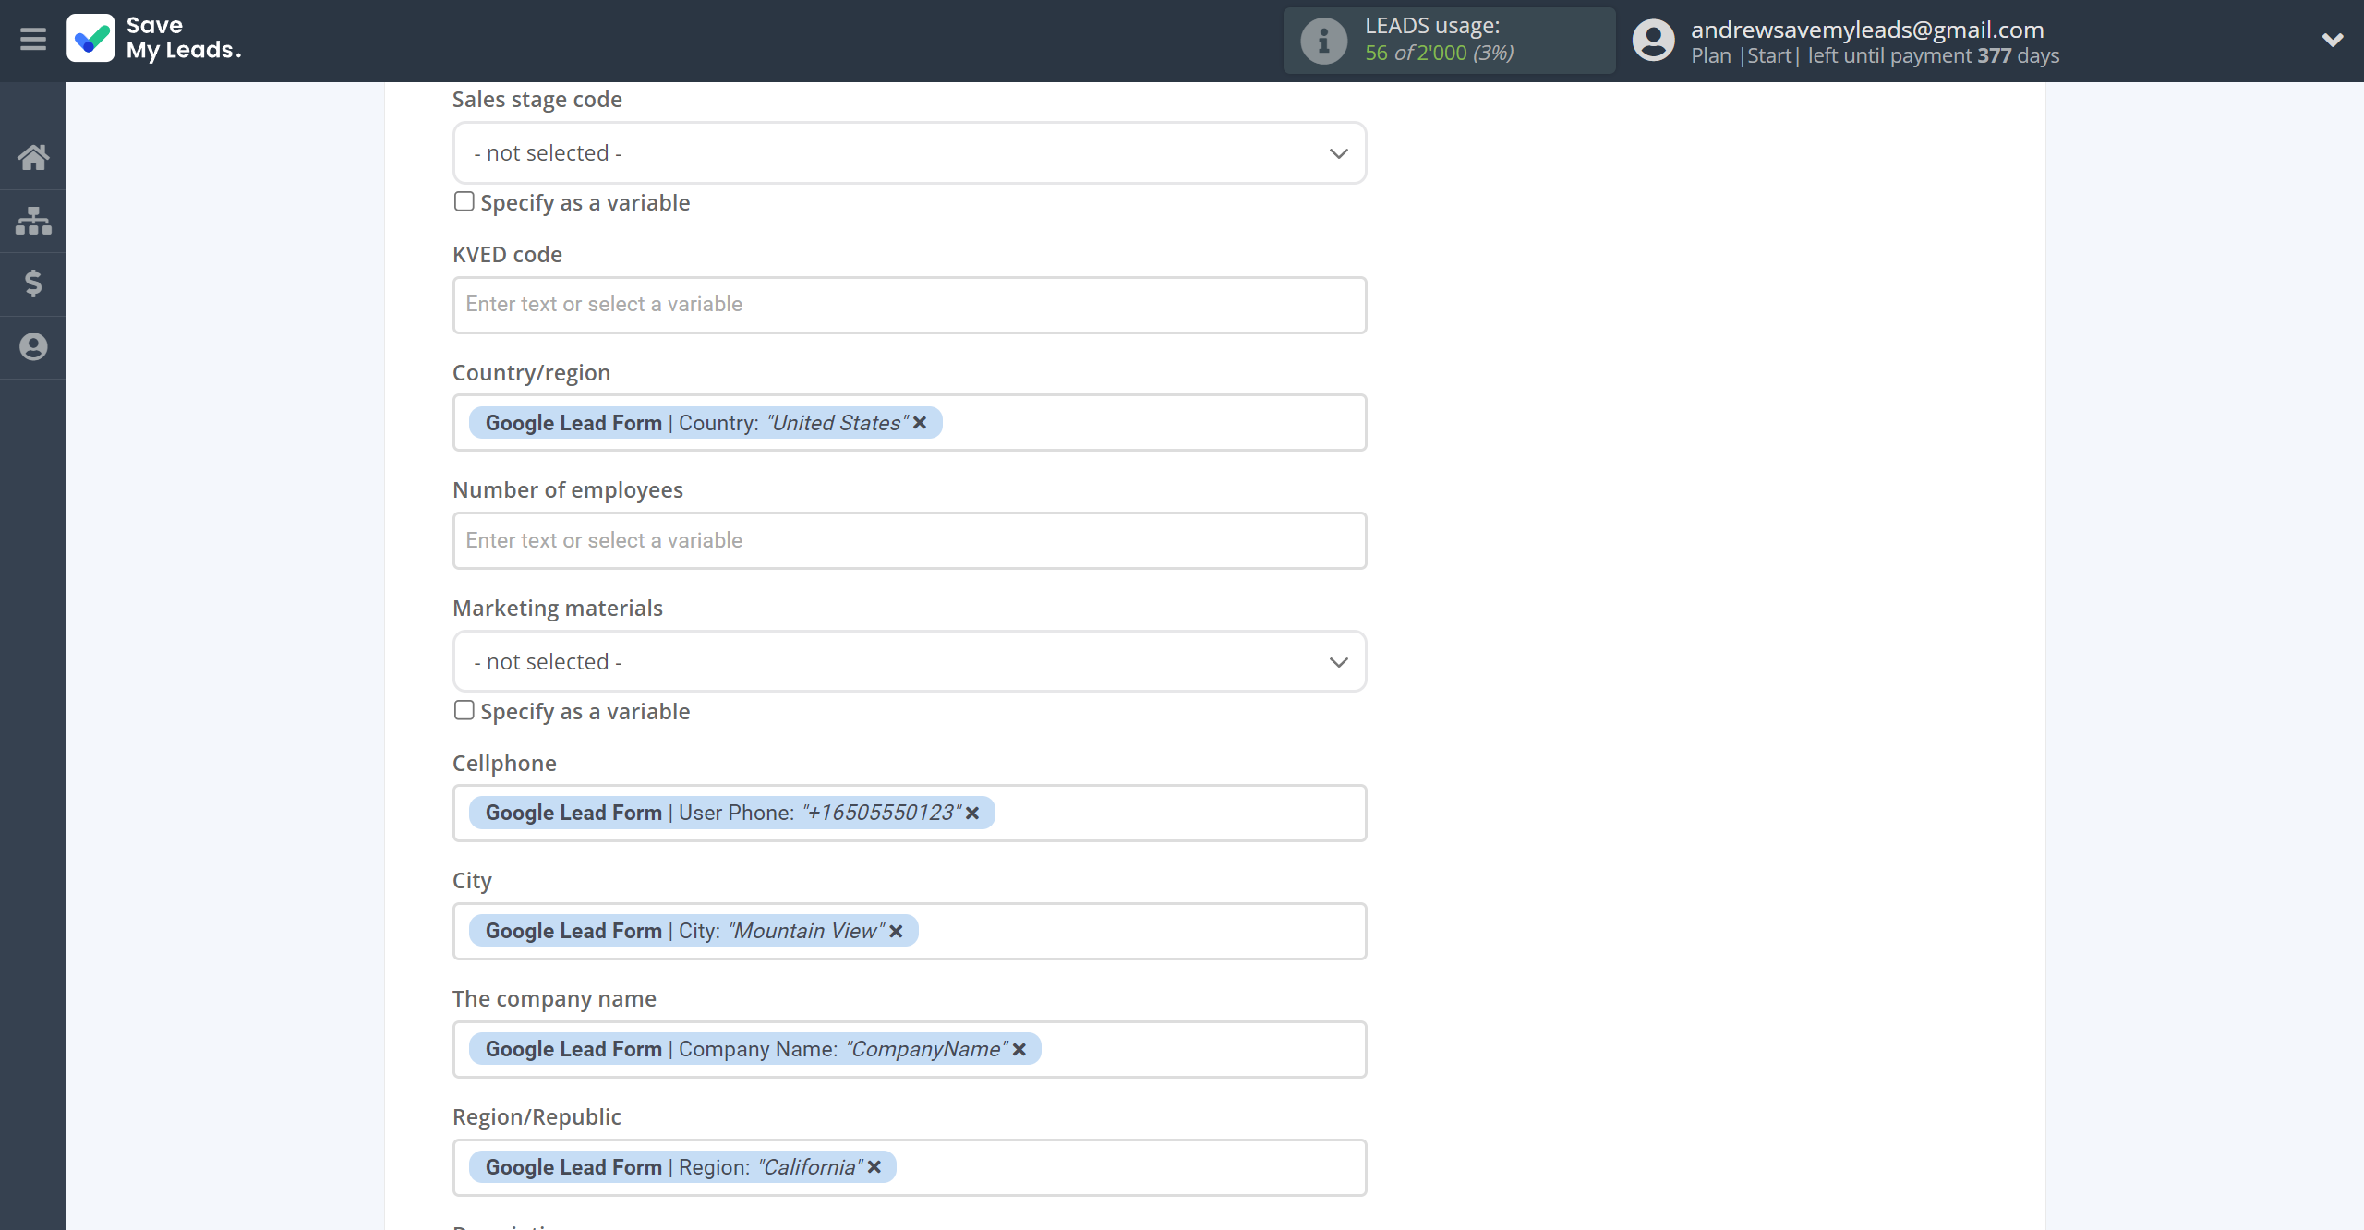Remove the Company Name variable tag

click(x=1019, y=1050)
